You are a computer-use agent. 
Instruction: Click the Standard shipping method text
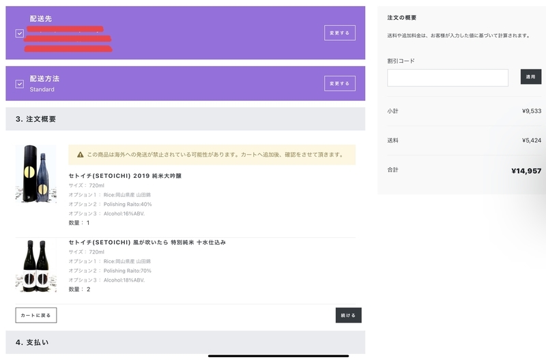tap(42, 89)
